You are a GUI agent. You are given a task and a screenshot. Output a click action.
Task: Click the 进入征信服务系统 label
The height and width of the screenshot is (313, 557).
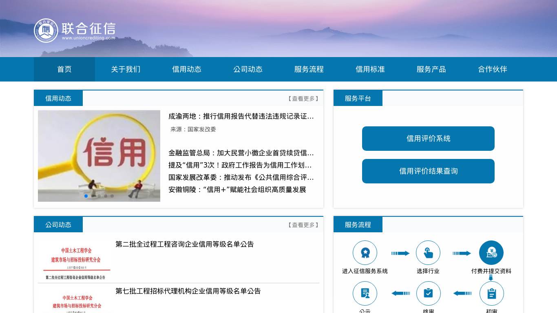tap(365, 271)
